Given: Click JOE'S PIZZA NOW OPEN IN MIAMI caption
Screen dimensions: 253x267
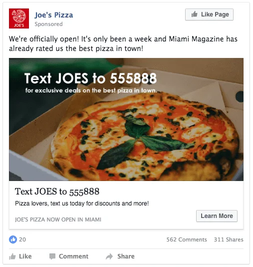Looking at the screenshot, I should 58,219.
